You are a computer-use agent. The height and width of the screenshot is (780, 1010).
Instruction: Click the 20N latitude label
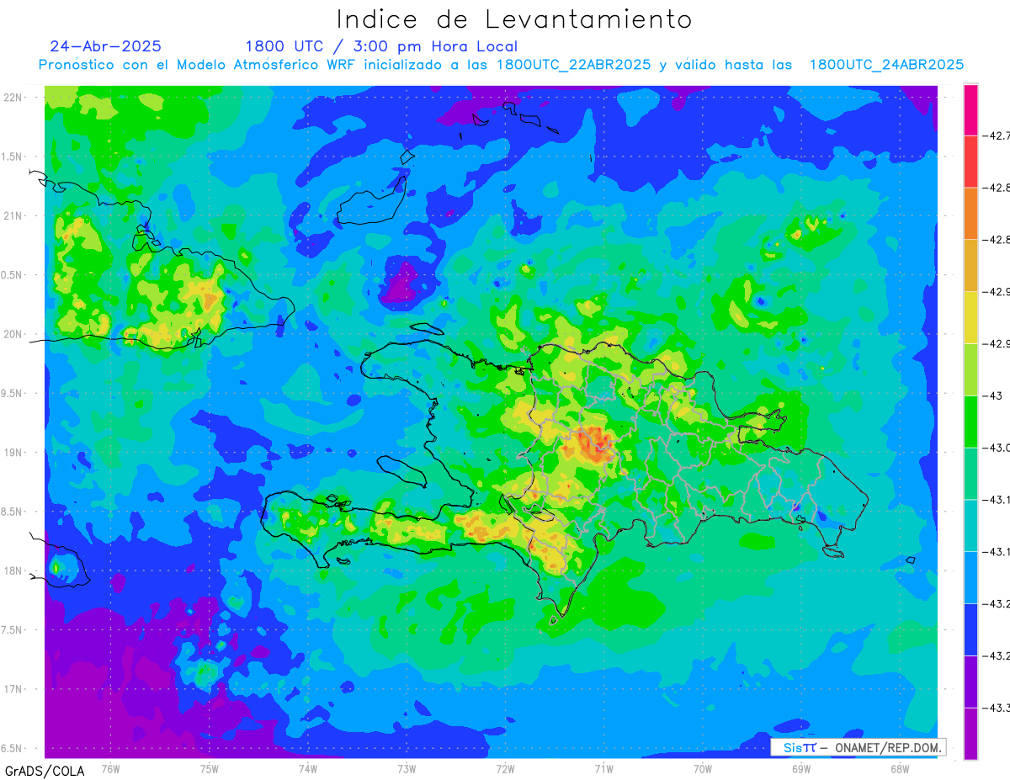tap(13, 334)
